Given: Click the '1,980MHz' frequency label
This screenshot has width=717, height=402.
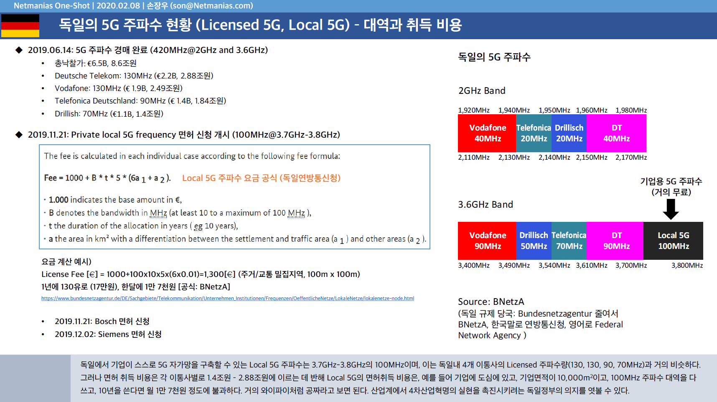Looking at the screenshot, I should click(x=631, y=111).
